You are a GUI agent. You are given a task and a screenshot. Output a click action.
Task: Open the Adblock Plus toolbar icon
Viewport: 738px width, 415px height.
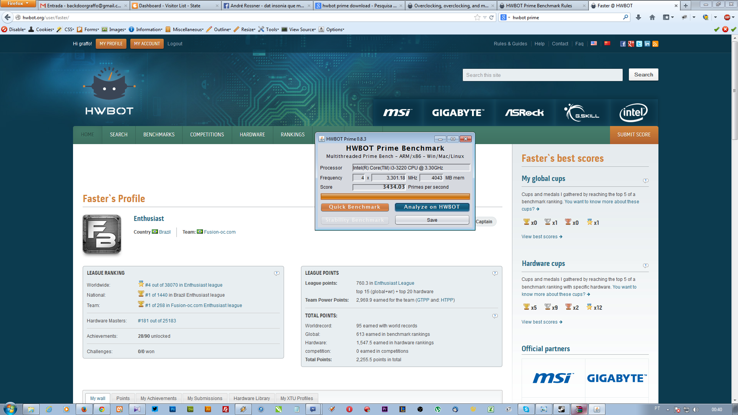coord(727,17)
